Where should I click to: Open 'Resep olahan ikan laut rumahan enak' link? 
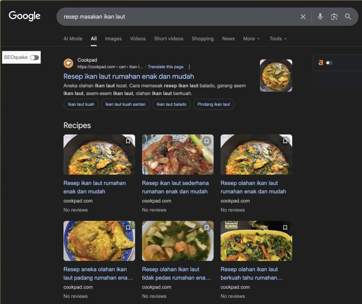(x=253, y=187)
